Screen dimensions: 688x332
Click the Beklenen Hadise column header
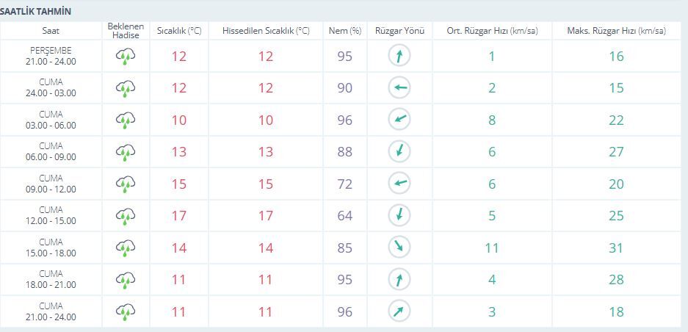pyautogui.click(x=126, y=31)
